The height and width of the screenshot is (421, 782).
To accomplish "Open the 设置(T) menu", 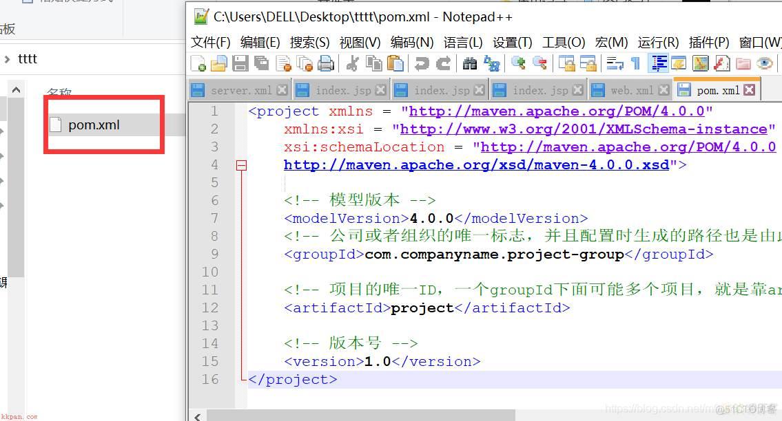I will pyautogui.click(x=513, y=43).
